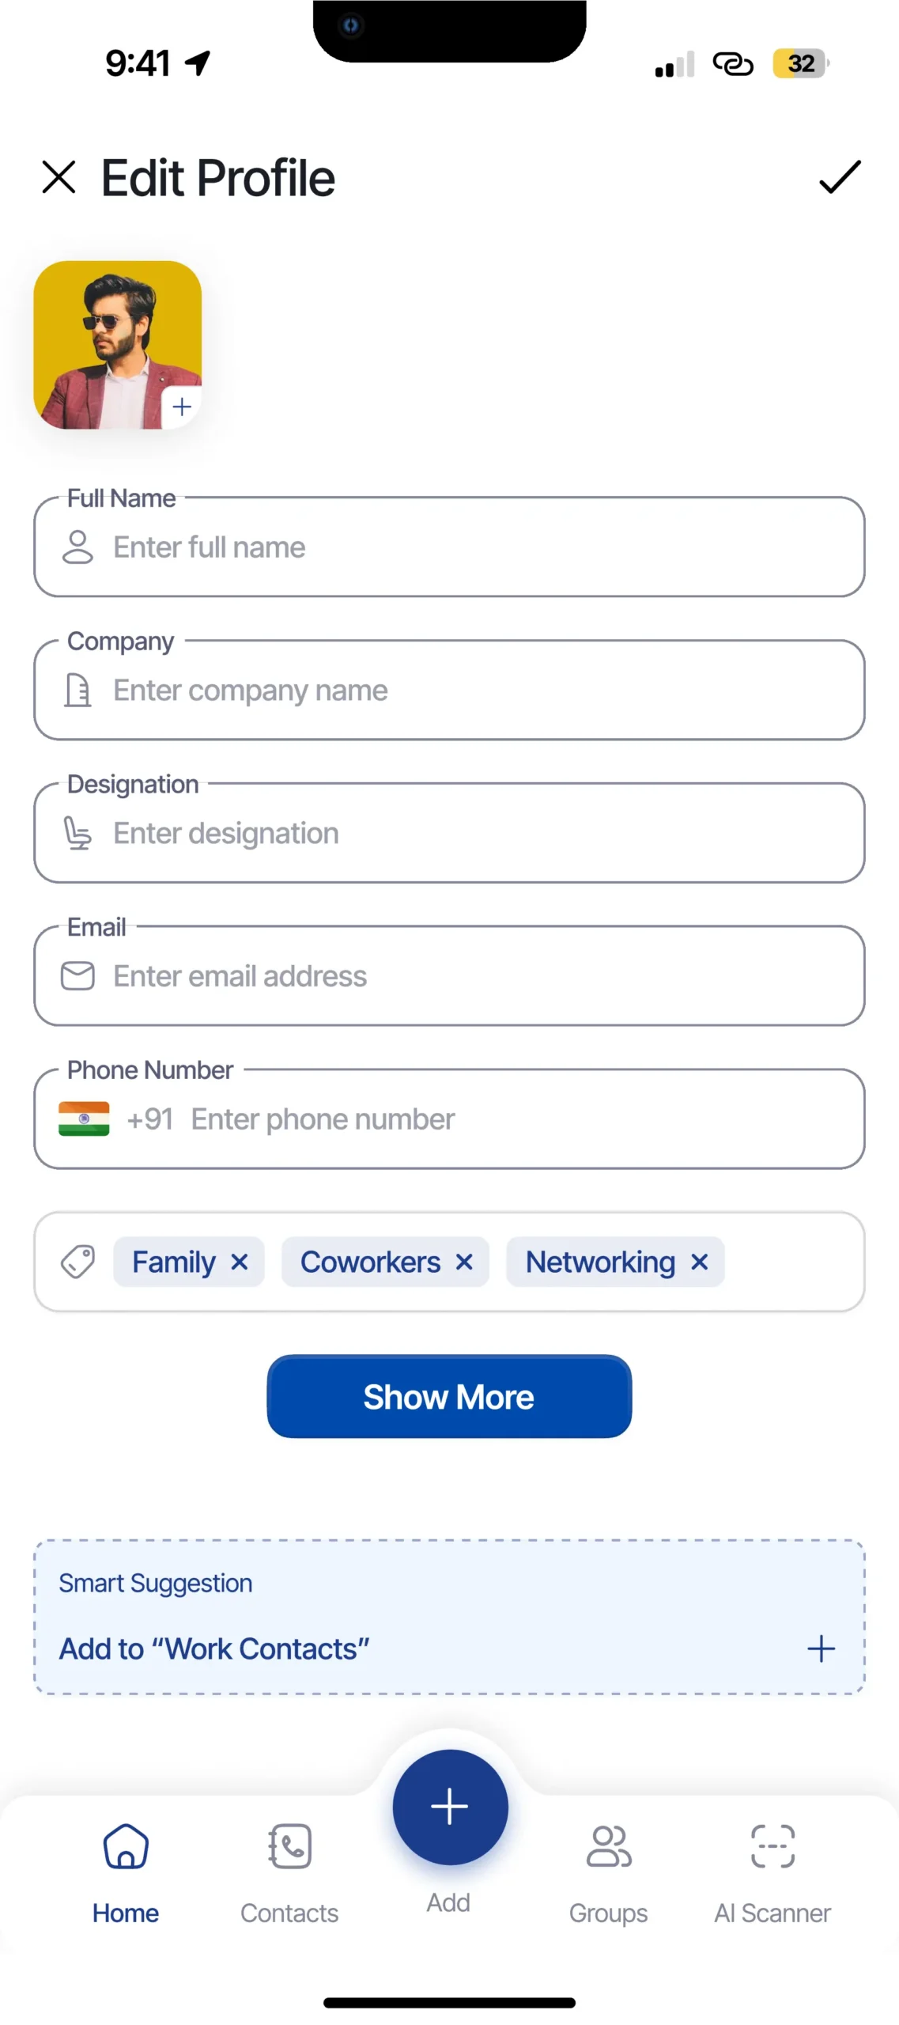Expand more fields with Show More
Image resolution: width=899 pixels, height=2025 pixels.
(x=448, y=1397)
